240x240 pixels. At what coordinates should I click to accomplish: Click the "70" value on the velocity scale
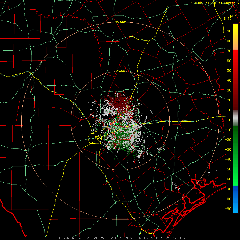tap(229, 51)
